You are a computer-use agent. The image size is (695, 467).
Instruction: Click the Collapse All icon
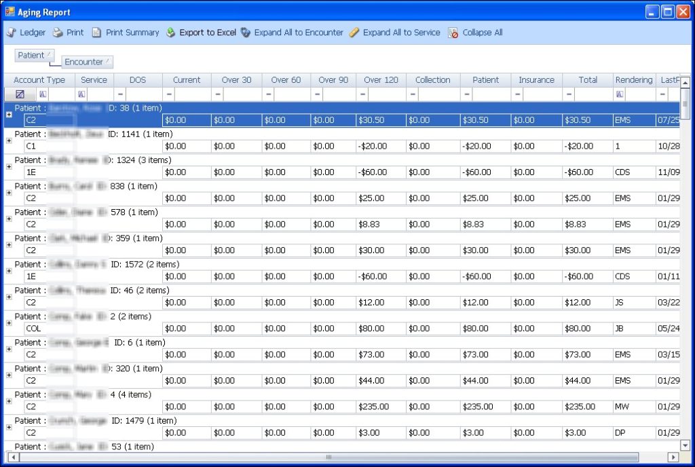[453, 33]
